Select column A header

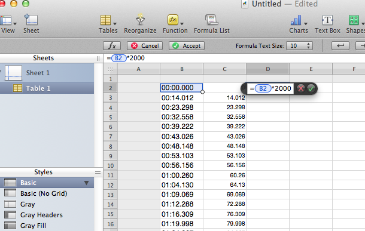click(x=139, y=69)
